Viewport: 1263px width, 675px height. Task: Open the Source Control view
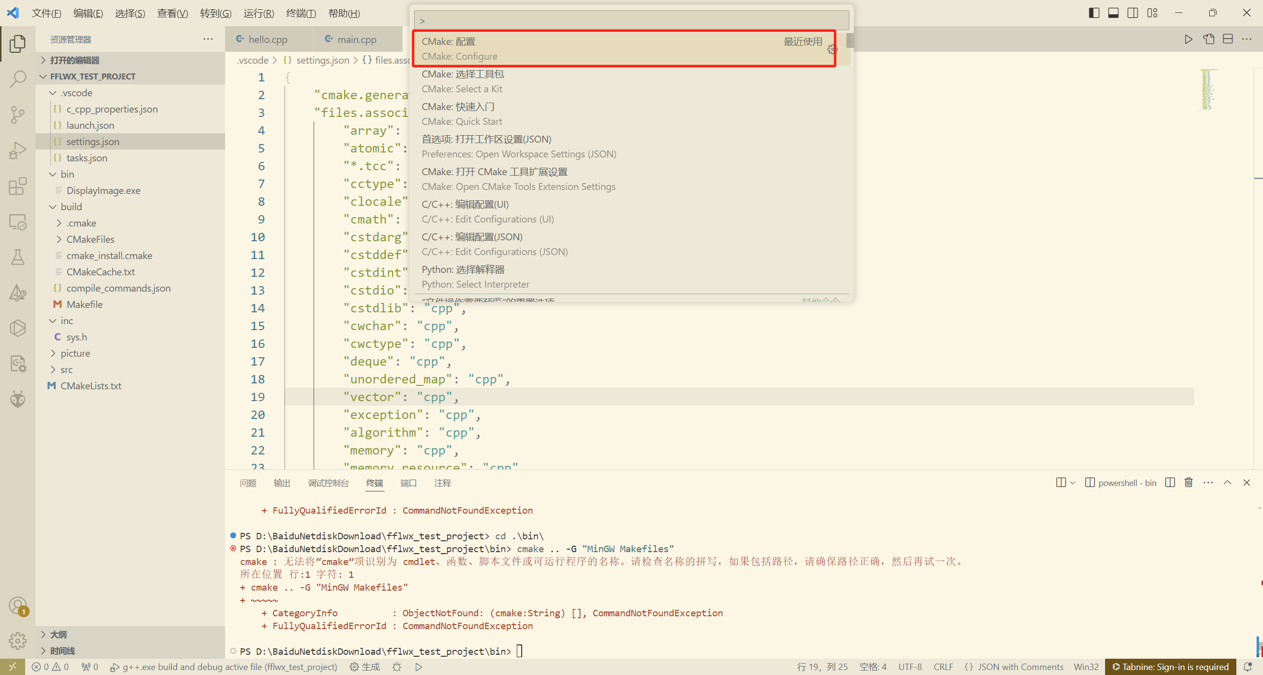(x=17, y=114)
